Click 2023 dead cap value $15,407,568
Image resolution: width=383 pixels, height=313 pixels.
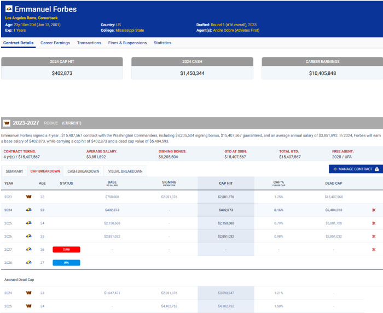pyautogui.click(x=334, y=197)
